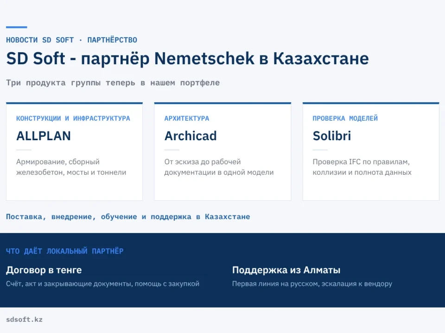This screenshot has height=333, width=445.
Task: Click 'Поставка, внедрение, обучение и поддержка' line
Action: (x=128, y=216)
